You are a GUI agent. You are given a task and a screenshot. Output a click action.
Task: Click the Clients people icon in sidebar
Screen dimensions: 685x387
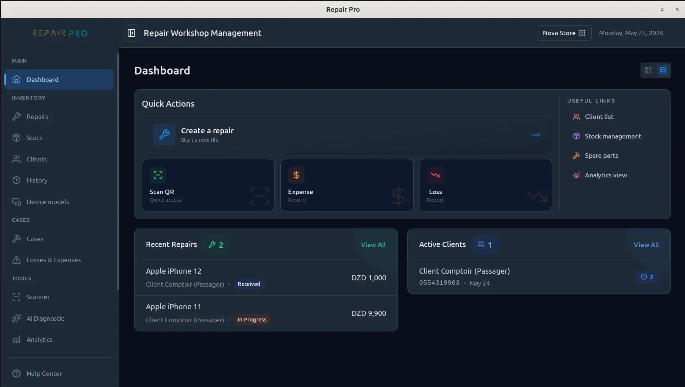coord(16,159)
